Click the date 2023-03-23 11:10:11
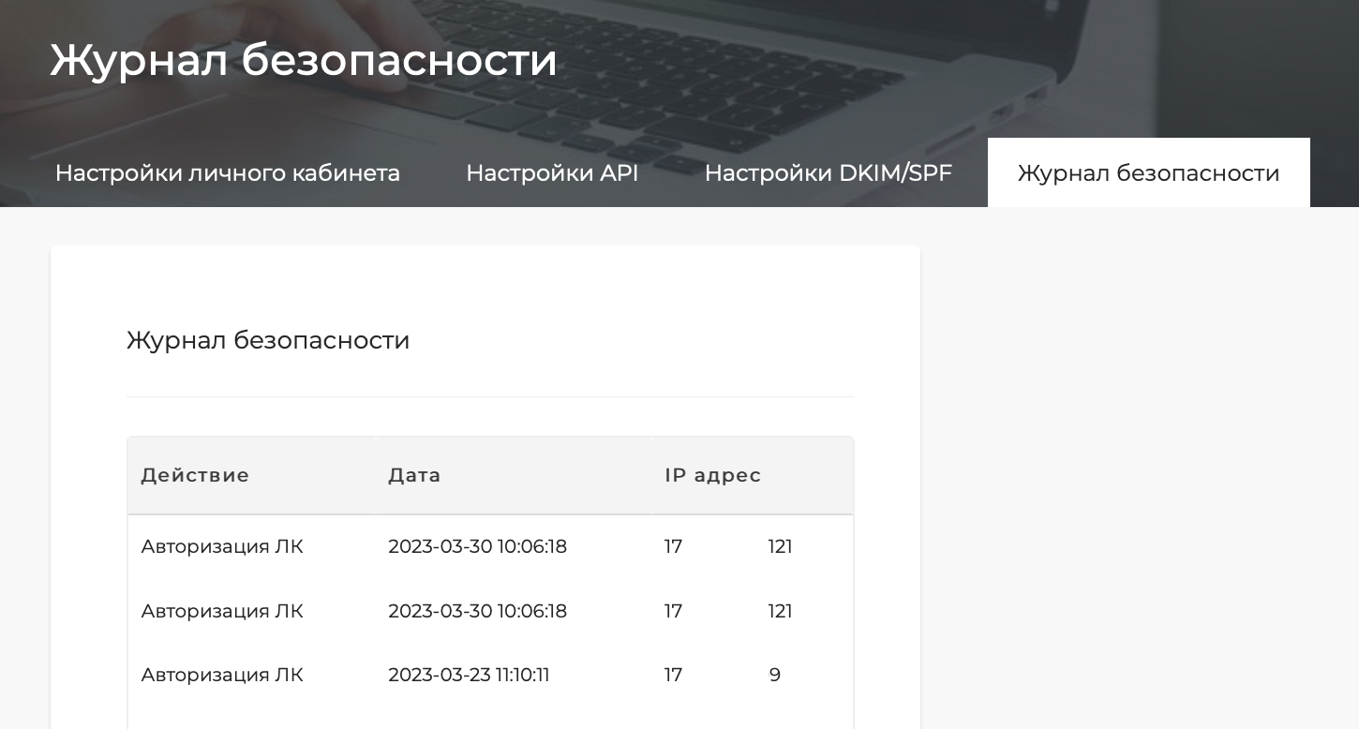This screenshot has height=729, width=1359. (x=469, y=675)
